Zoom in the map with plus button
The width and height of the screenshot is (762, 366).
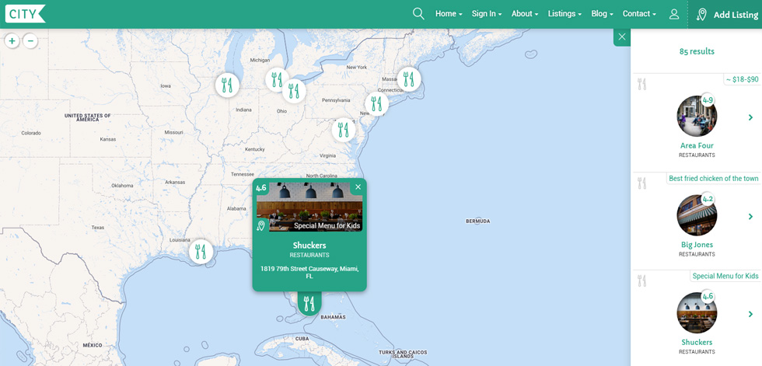(x=12, y=41)
